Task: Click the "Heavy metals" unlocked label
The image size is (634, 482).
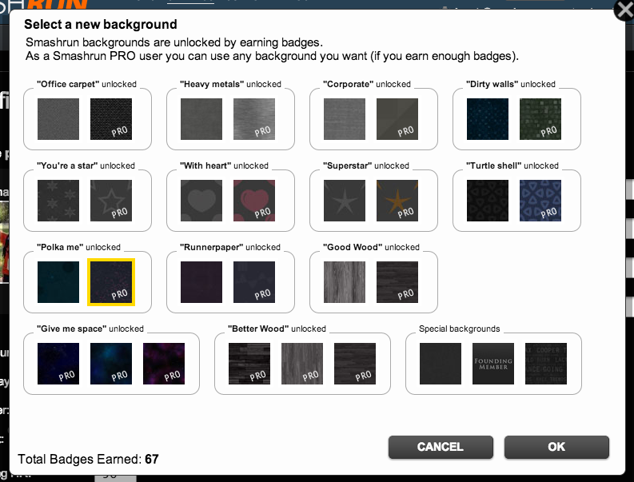Action: 230,84
